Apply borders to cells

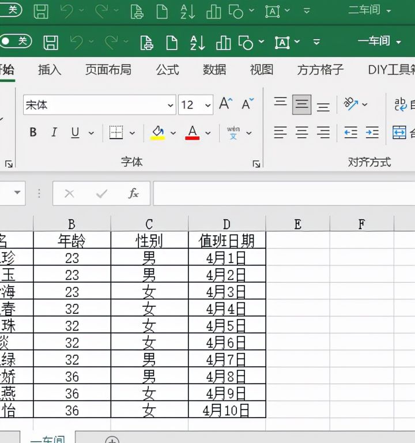click(116, 132)
